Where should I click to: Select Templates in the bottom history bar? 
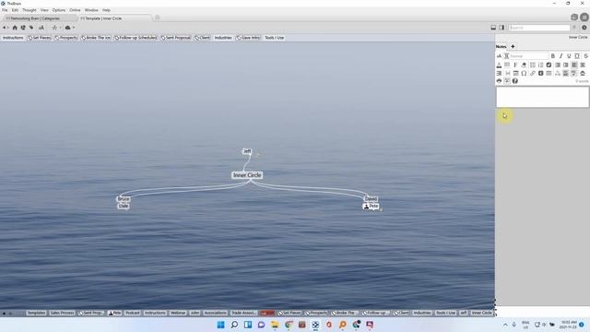37,313
